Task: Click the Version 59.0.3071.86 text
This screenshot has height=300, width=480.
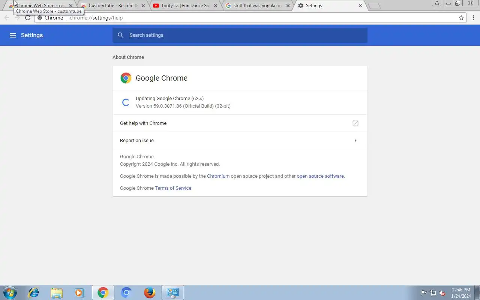Action: click(x=183, y=106)
